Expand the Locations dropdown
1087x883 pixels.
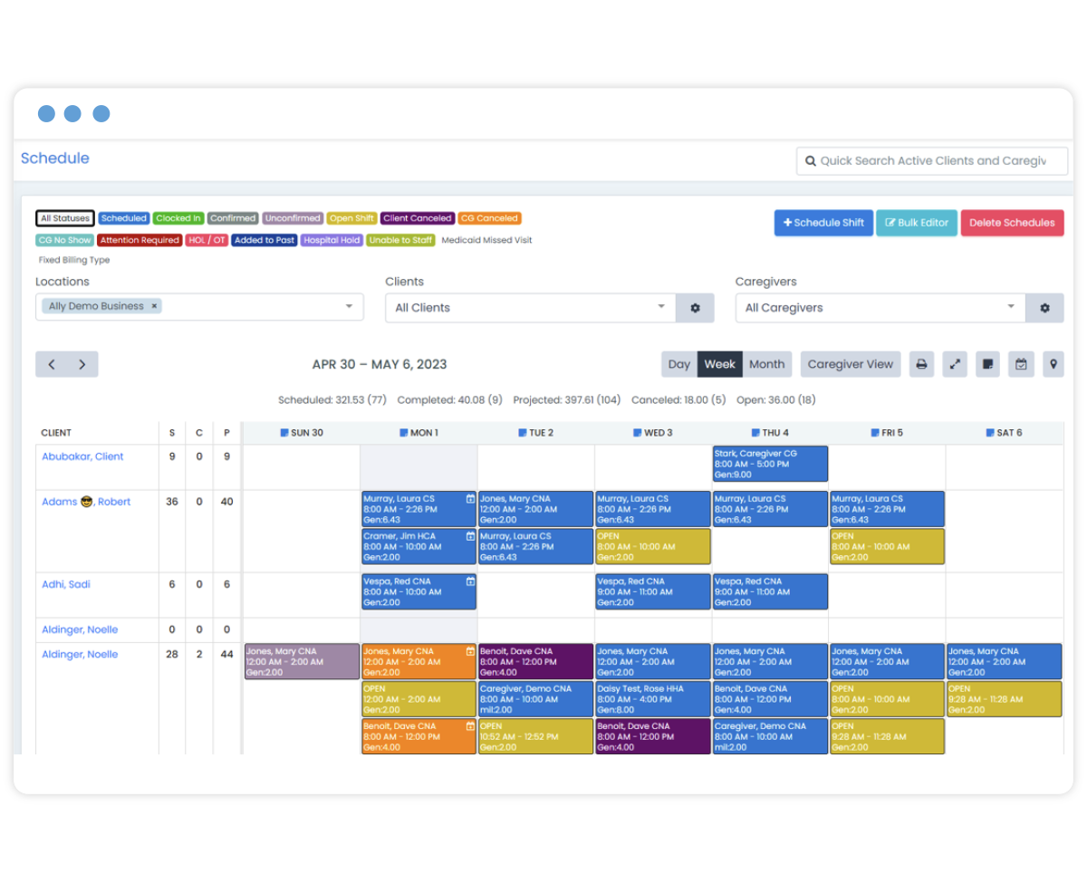pyautogui.click(x=348, y=306)
